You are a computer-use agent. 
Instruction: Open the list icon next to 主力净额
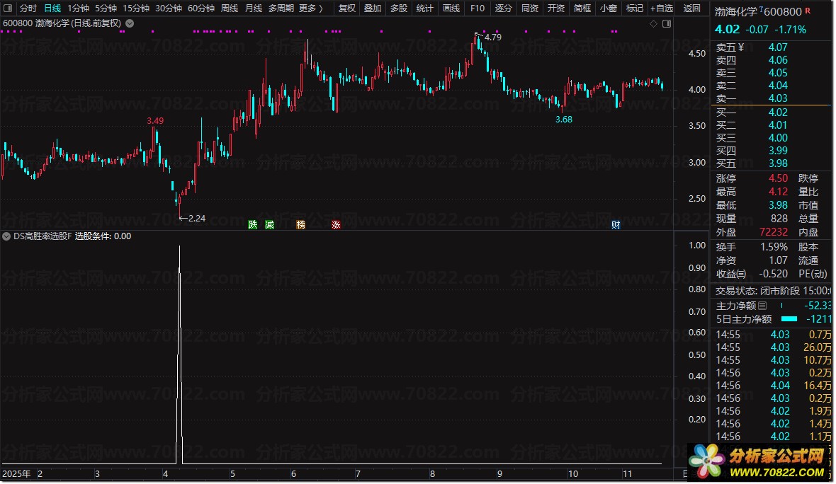762,306
